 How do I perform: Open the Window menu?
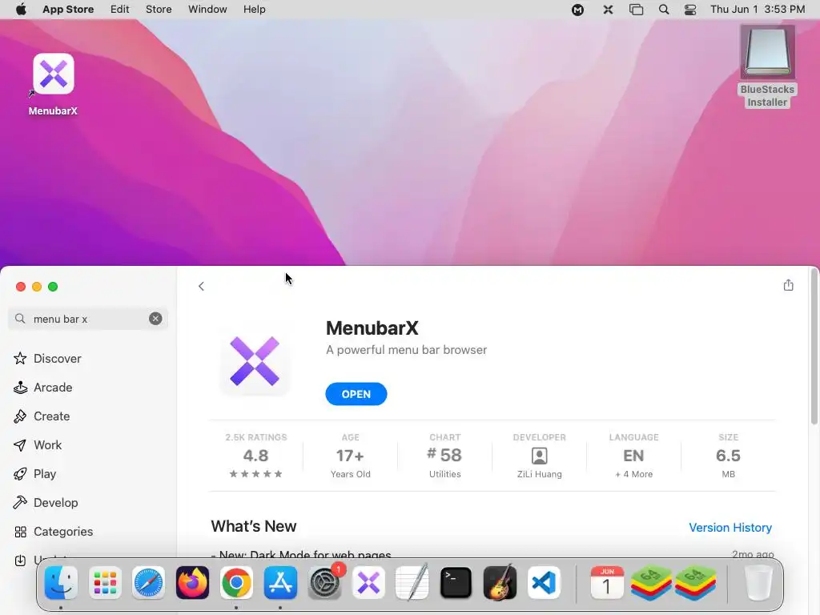pyautogui.click(x=207, y=10)
